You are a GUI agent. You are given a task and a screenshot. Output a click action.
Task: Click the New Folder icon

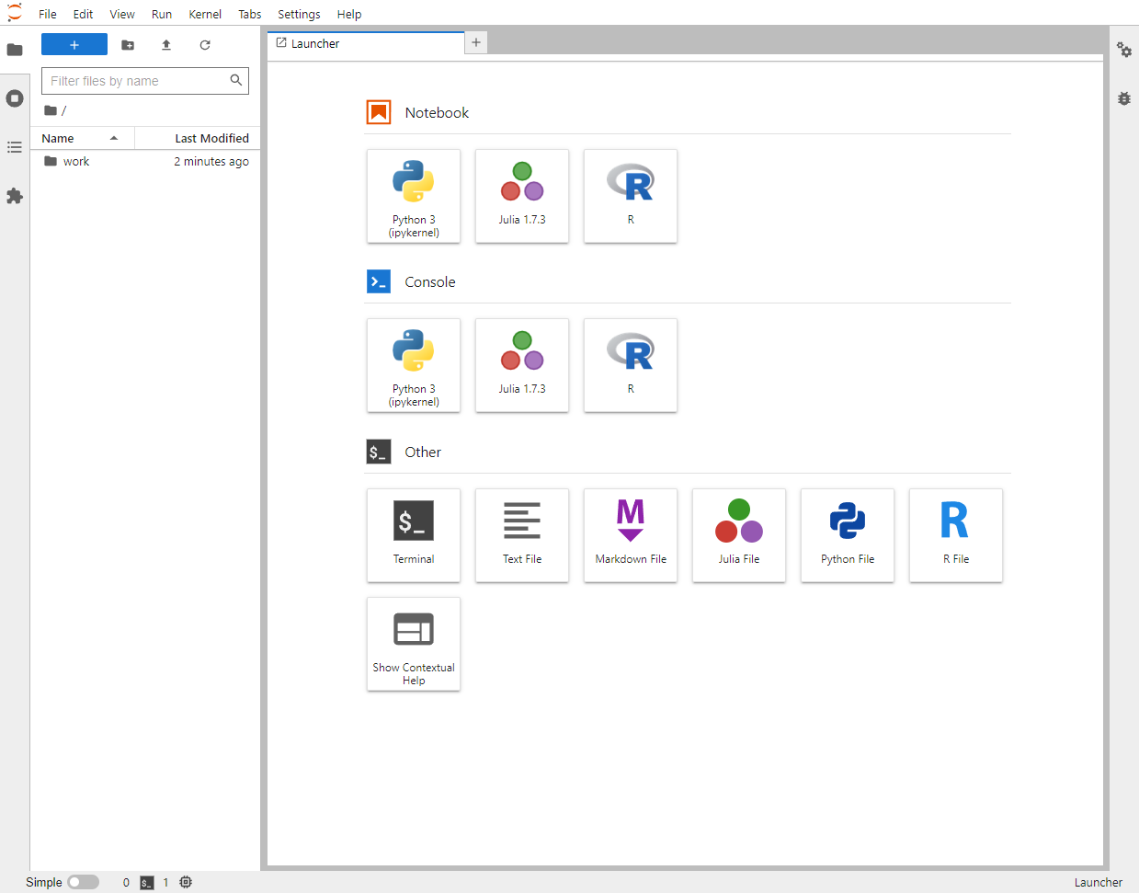pos(128,45)
